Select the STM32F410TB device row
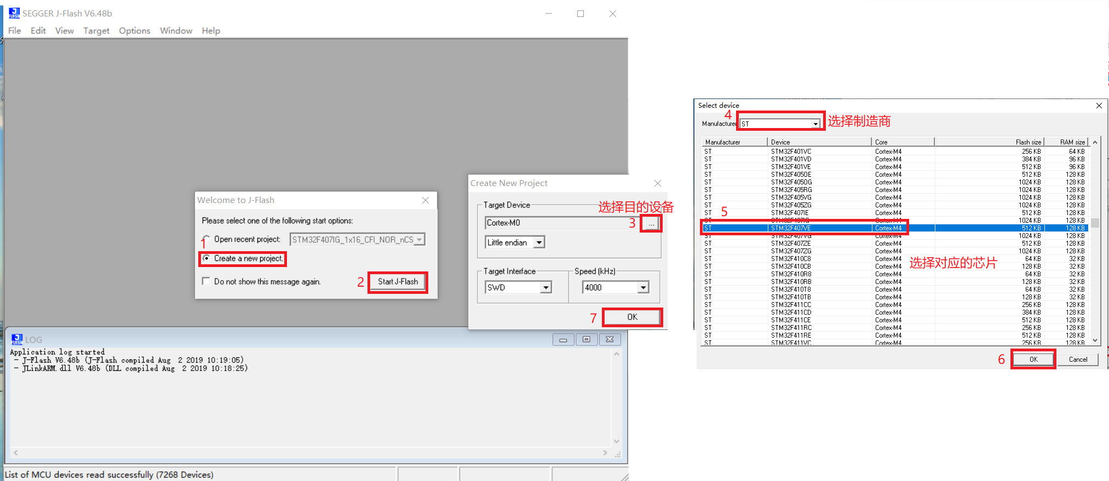 pos(895,297)
